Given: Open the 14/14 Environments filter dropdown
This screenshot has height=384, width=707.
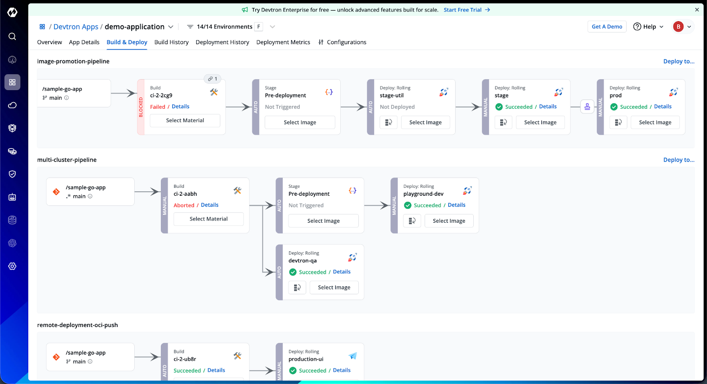Looking at the screenshot, I should 272,27.
